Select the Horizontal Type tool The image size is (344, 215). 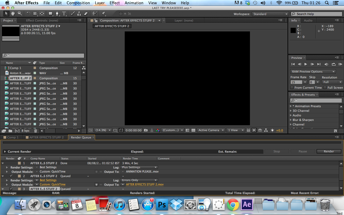[x=64, y=13]
